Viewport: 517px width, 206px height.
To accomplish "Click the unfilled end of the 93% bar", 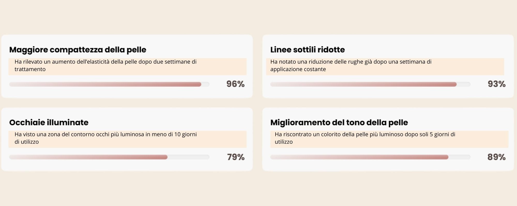I will tap(463, 84).
